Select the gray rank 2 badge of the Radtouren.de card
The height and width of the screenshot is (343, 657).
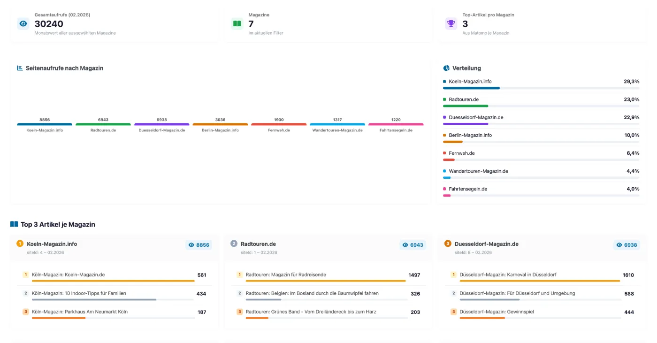point(234,244)
